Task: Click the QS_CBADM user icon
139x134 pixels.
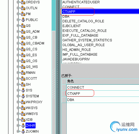Action: pos(23,43)
